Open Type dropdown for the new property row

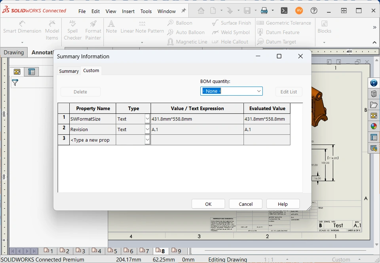click(x=147, y=140)
